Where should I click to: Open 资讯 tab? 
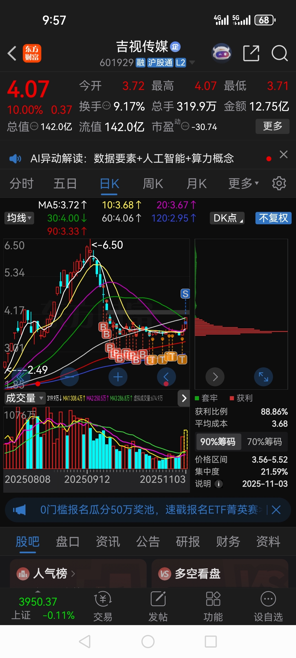tap(108, 541)
